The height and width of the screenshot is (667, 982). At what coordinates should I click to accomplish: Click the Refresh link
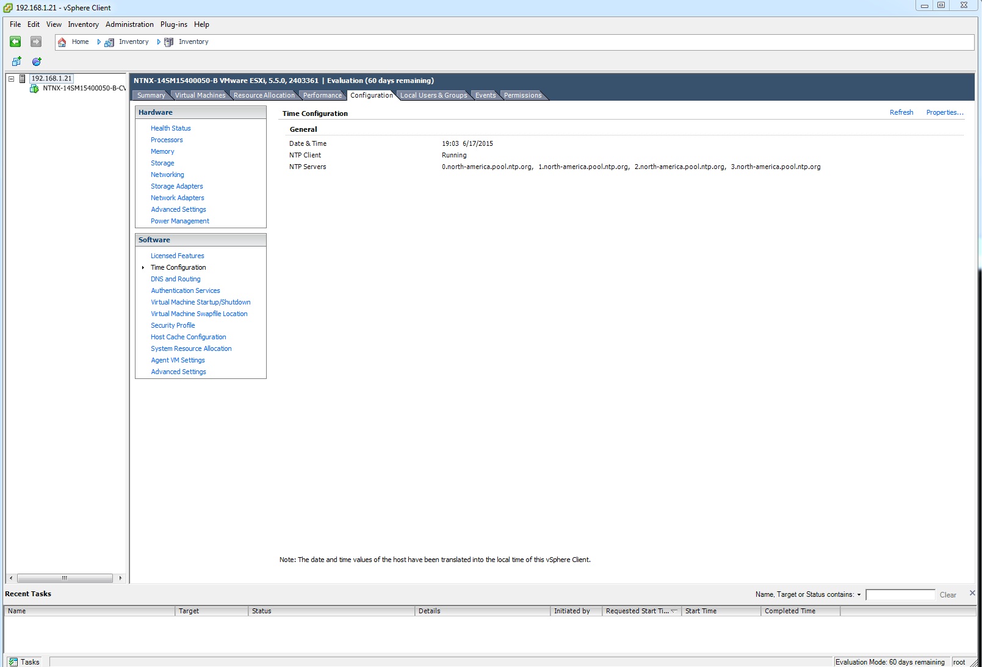tap(901, 112)
